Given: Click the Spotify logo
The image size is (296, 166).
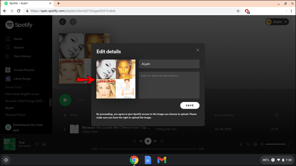Looking at the screenshot, I should click(19, 25).
